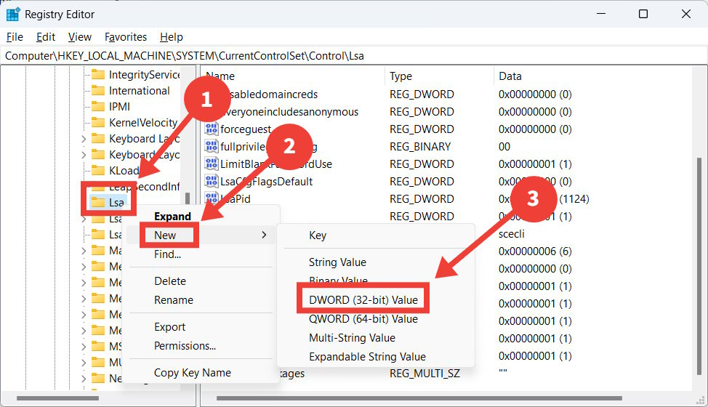Click the LsaPid value icon

(x=211, y=198)
